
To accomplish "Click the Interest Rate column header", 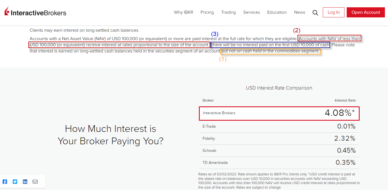I will click(345, 100).
